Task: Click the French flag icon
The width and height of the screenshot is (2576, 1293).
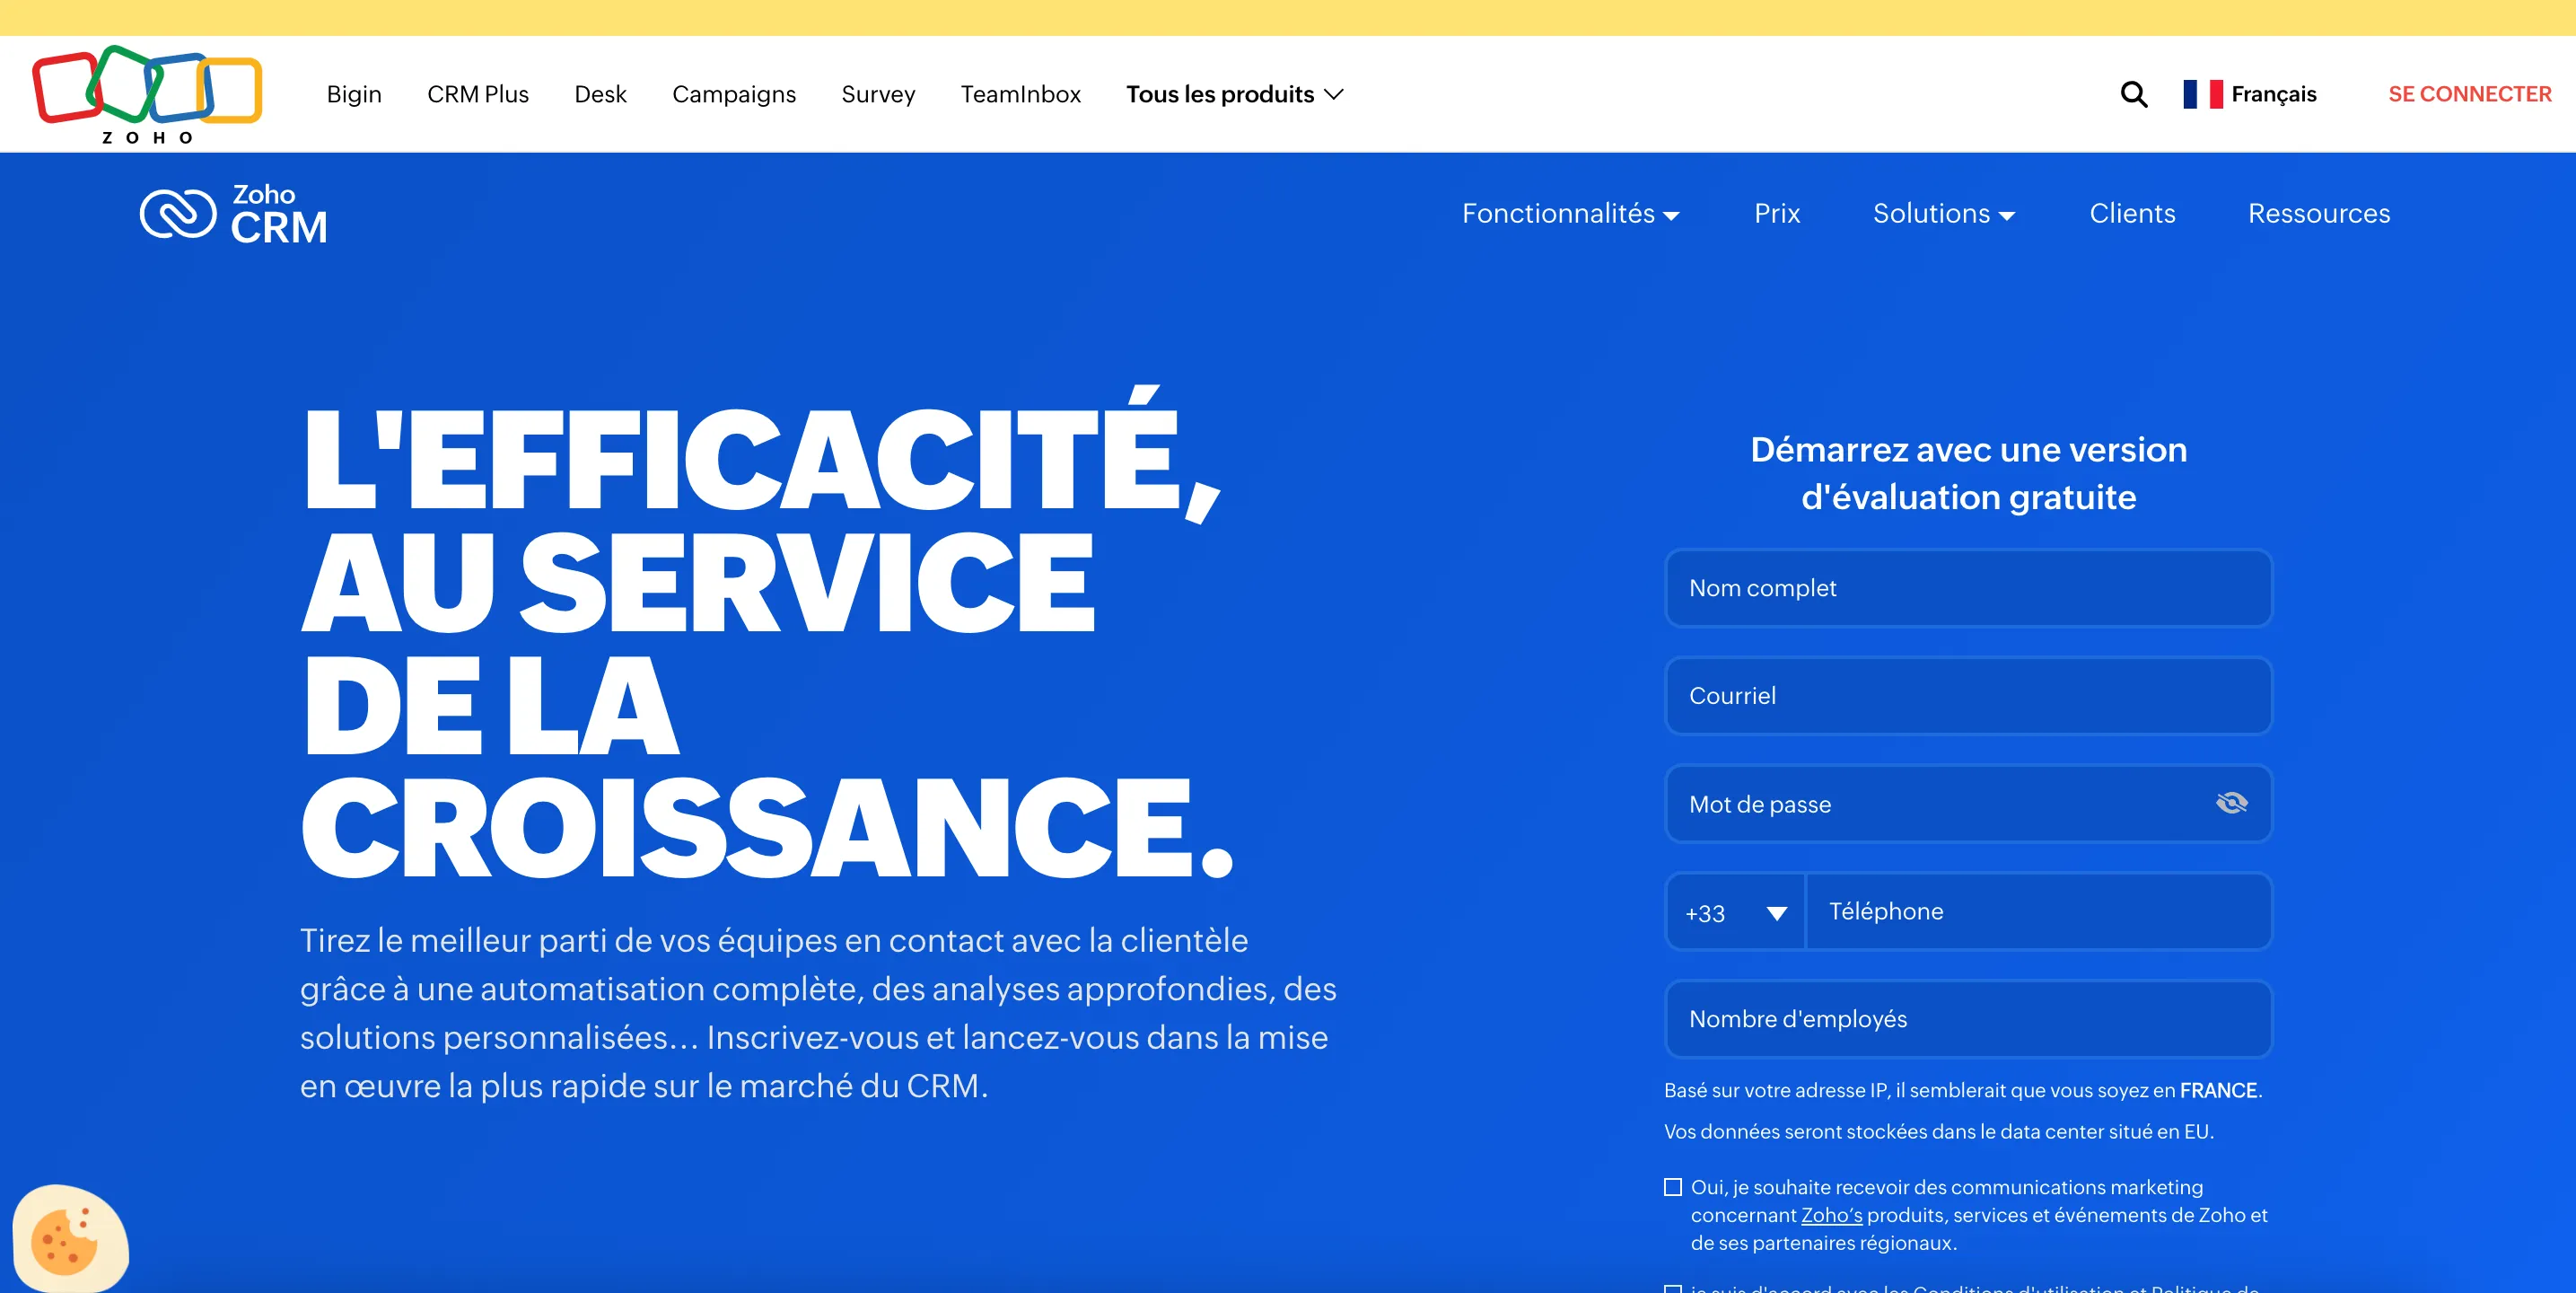Action: [2202, 94]
